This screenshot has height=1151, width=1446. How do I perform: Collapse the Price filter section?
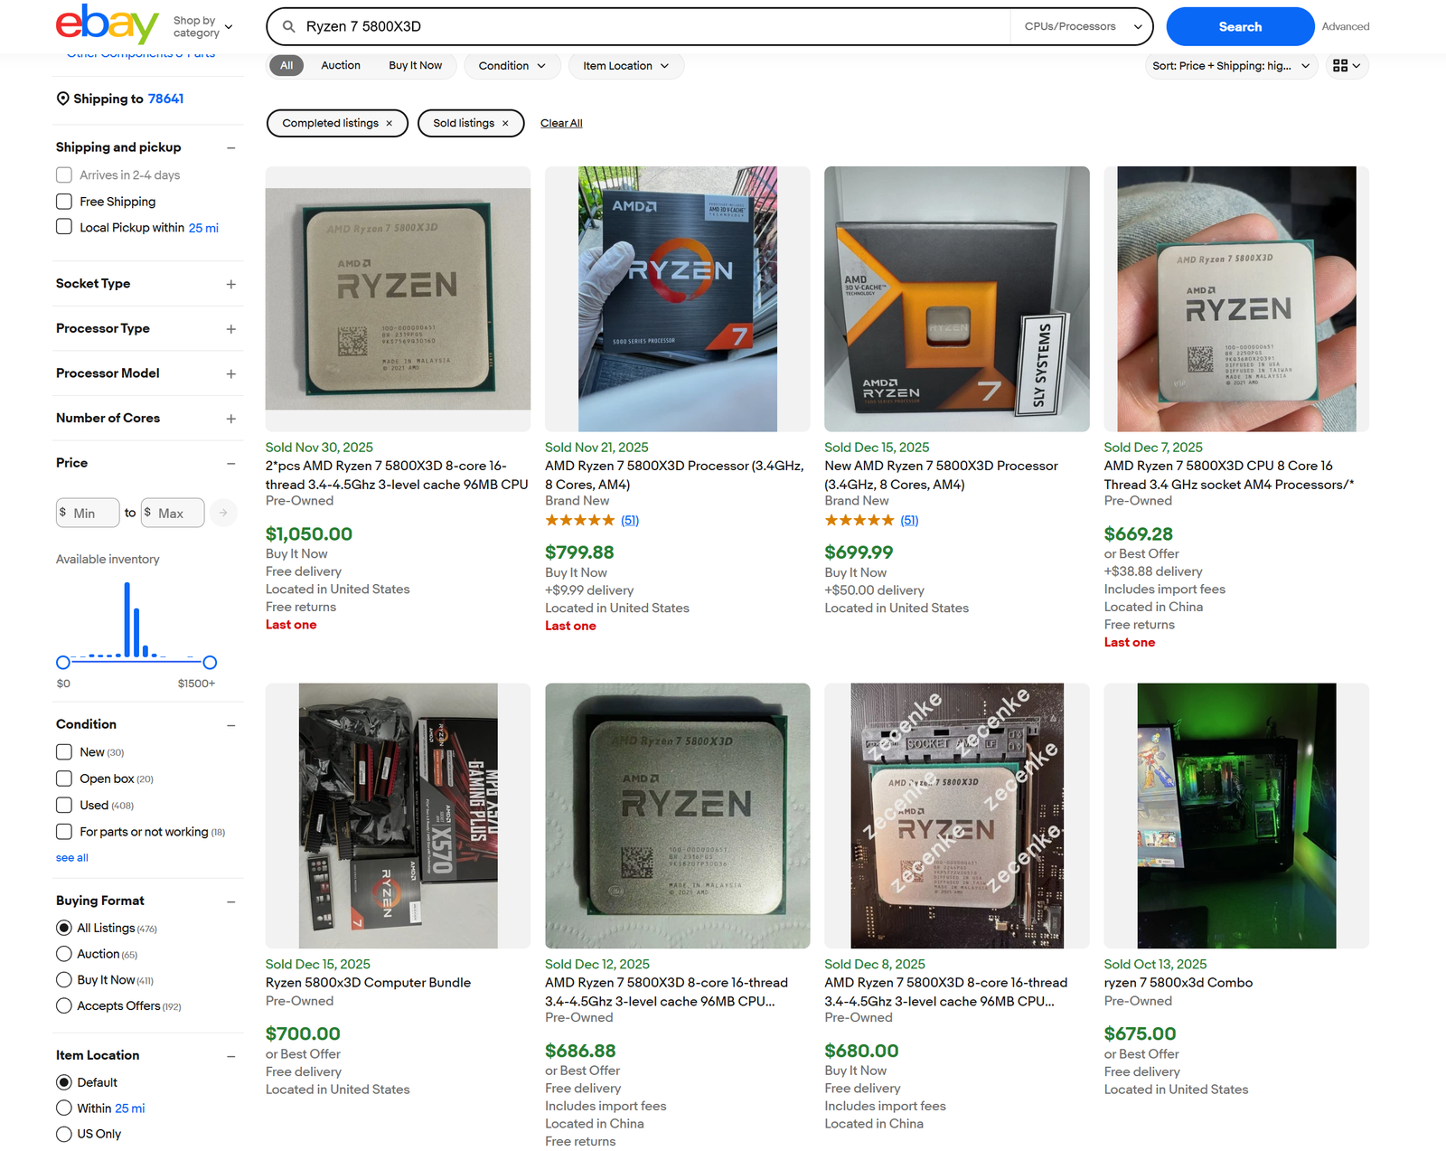pos(231,463)
